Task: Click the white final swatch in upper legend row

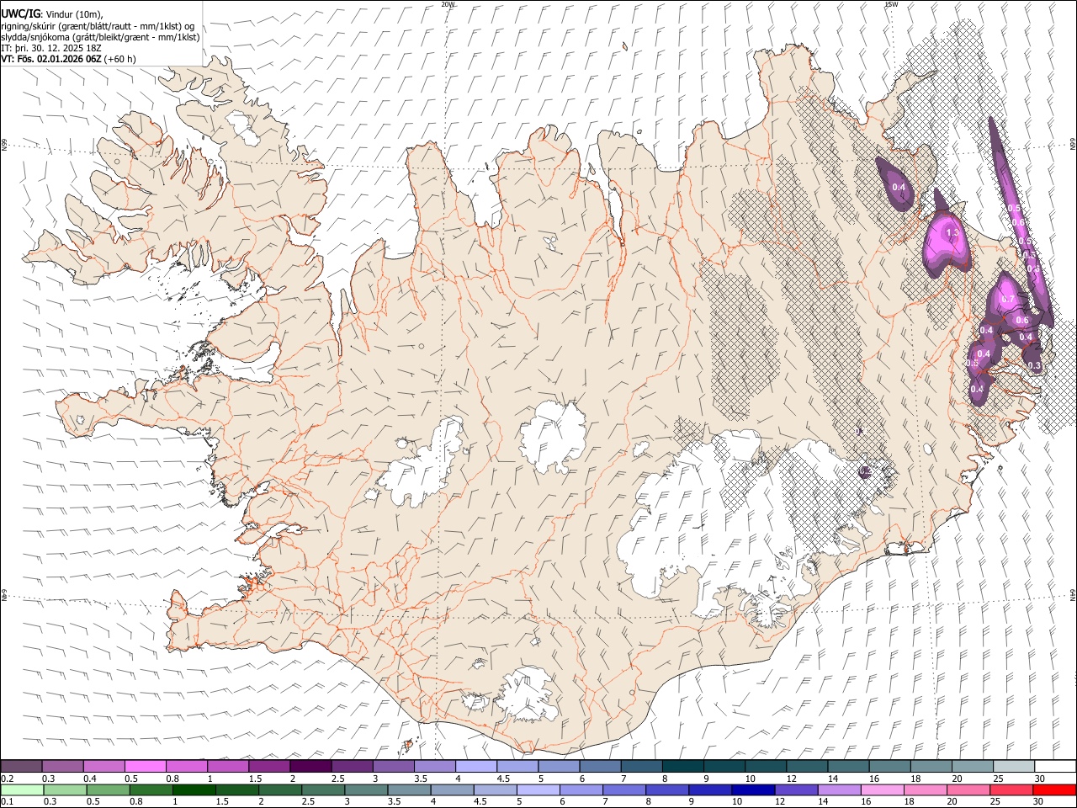Action: (x=1055, y=766)
